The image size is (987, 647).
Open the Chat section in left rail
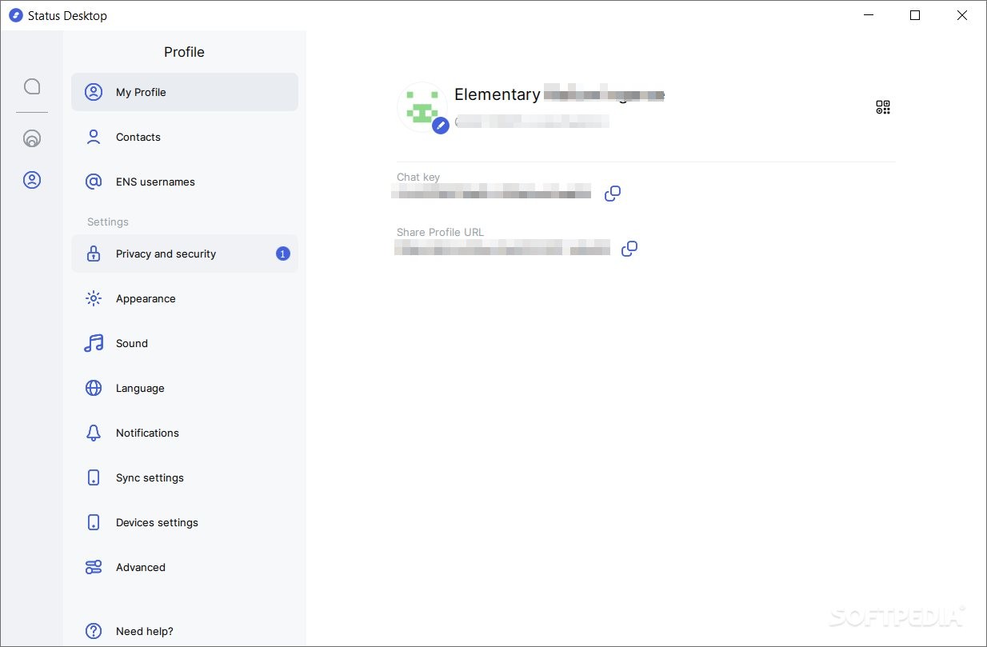pyautogui.click(x=32, y=86)
